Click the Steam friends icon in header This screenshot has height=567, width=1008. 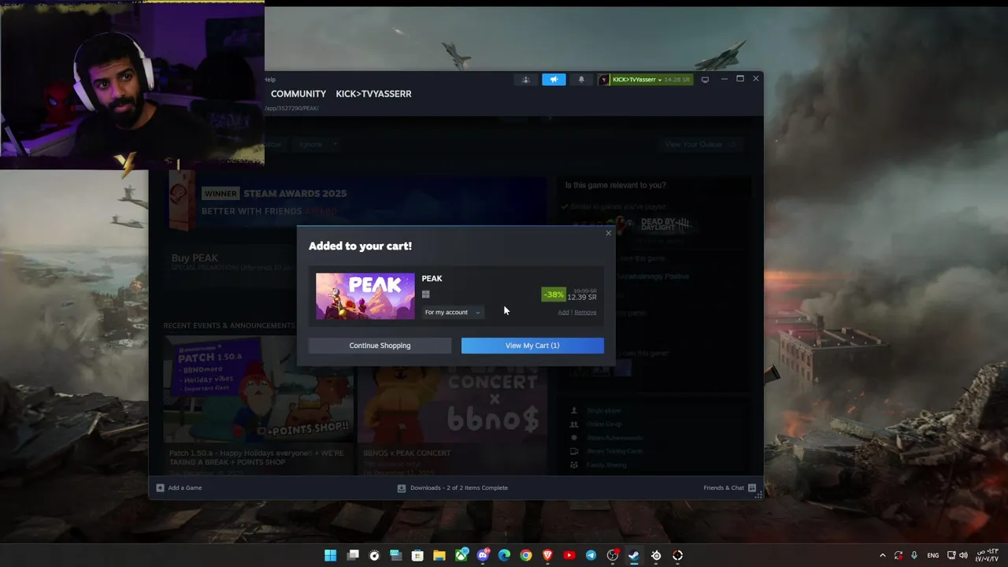point(526,80)
